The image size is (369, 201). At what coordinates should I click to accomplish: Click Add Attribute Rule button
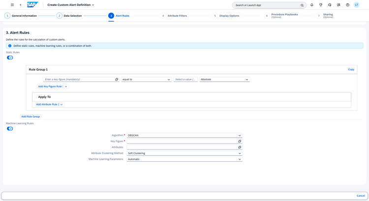click(47, 104)
